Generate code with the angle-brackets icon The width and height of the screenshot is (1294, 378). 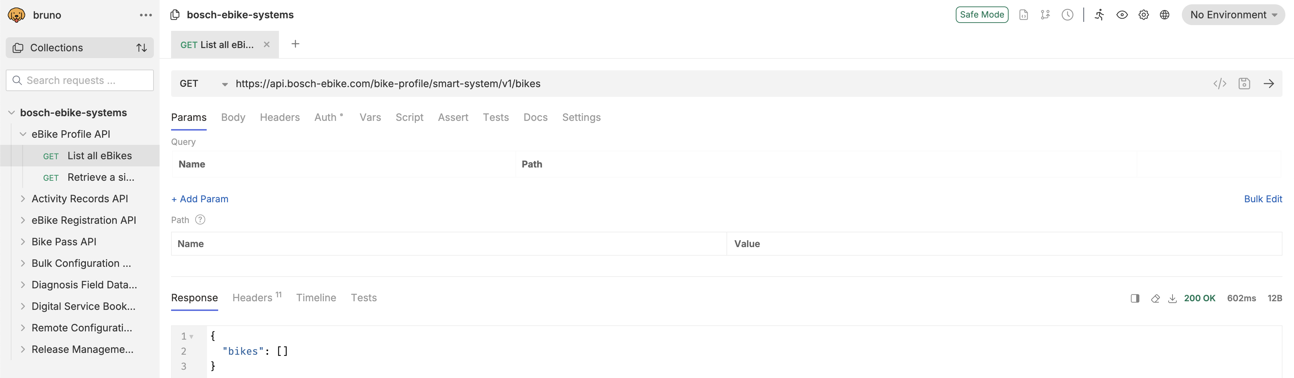(1220, 84)
